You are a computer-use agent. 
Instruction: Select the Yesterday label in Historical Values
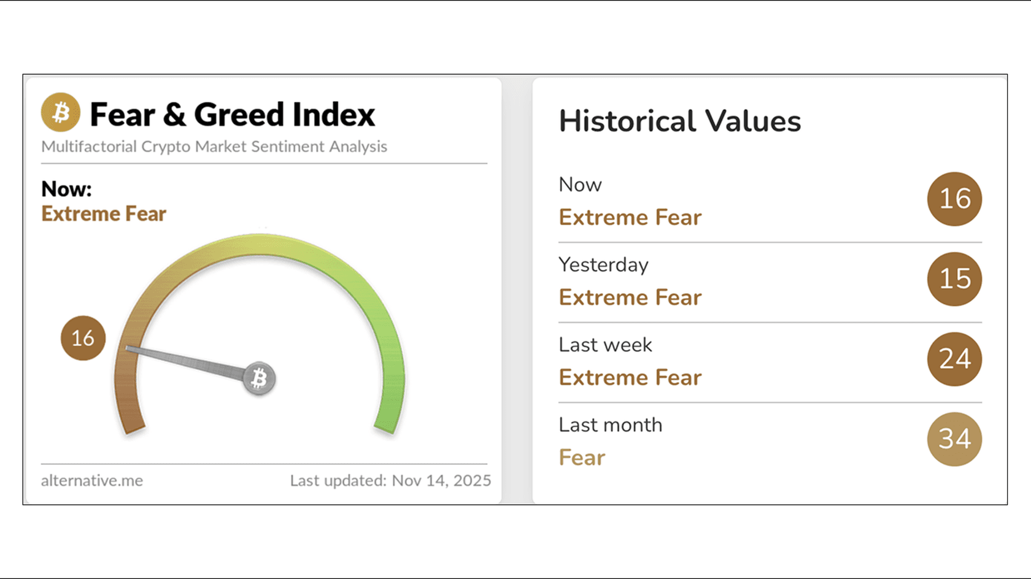point(603,264)
